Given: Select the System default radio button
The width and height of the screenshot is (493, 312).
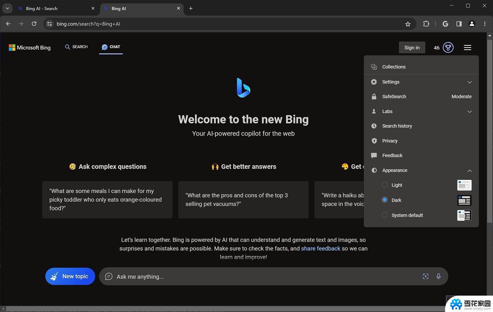Looking at the screenshot, I should pos(385,215).
